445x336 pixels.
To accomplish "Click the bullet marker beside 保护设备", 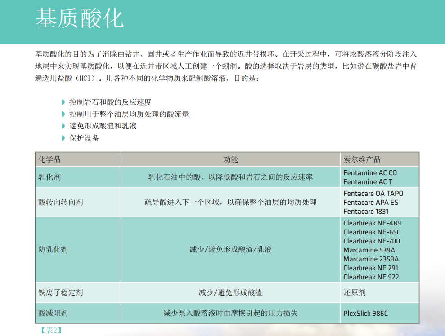I will pos(63,138).
